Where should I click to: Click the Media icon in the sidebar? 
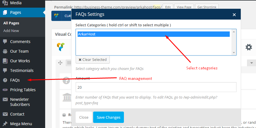pyautogui.click(x=5, y=3)
